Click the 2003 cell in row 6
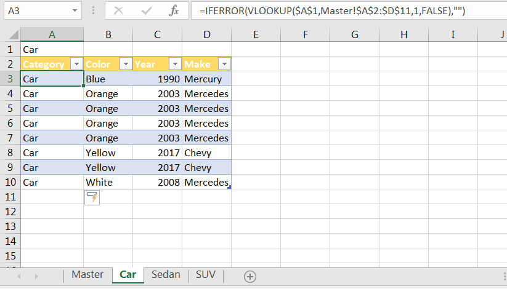This screenshot has width=507, height=289. click(x=158, y=123)
